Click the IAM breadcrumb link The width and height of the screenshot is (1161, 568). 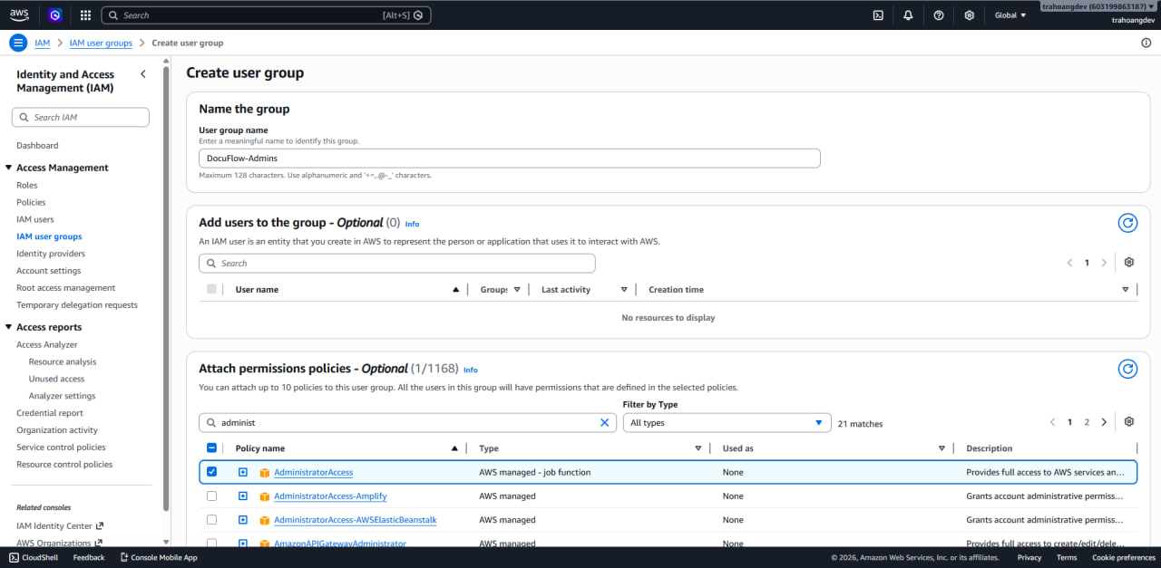click(x=43, y=43)
